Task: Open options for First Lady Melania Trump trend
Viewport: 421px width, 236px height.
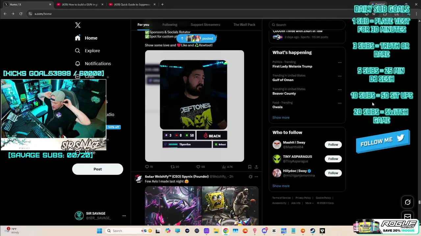Action: pyautogui.click(x=339, y=63)
